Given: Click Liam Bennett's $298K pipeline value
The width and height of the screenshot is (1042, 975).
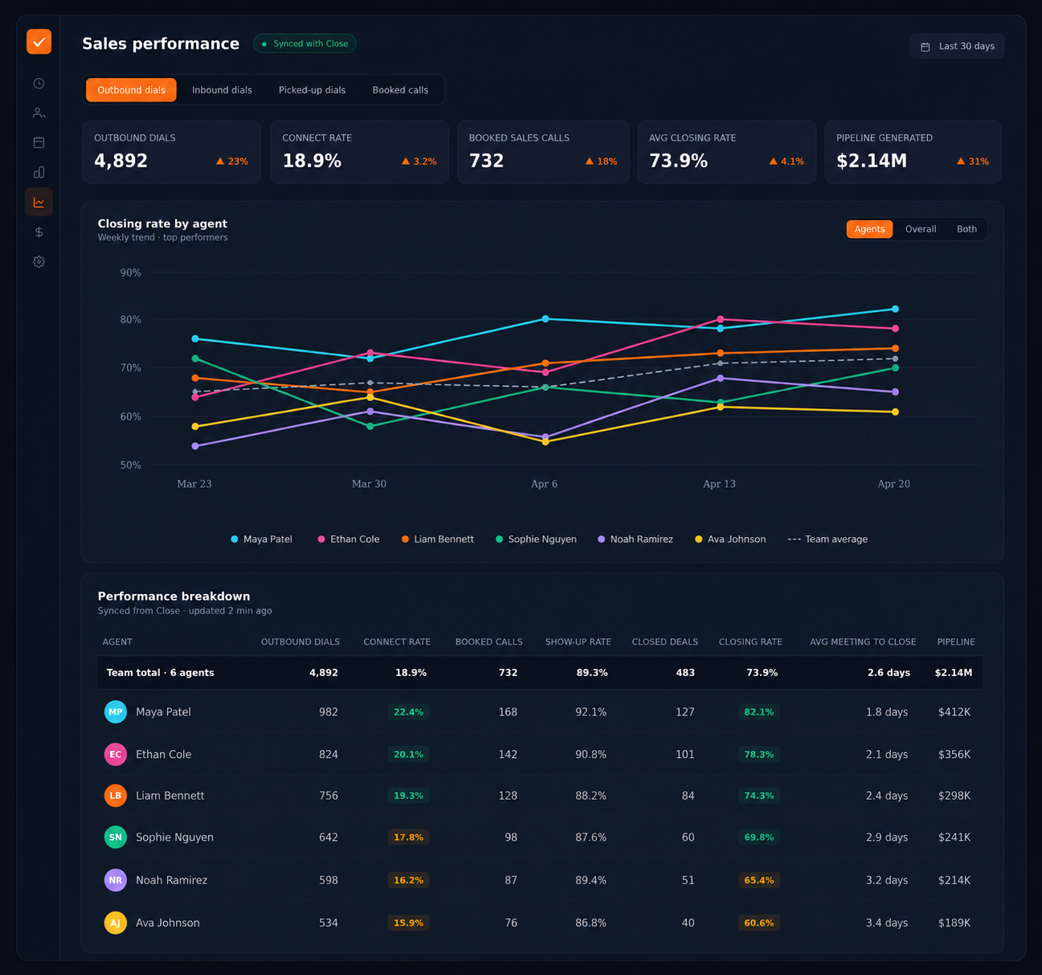Looking at the screenshot, I should (954, 796).
